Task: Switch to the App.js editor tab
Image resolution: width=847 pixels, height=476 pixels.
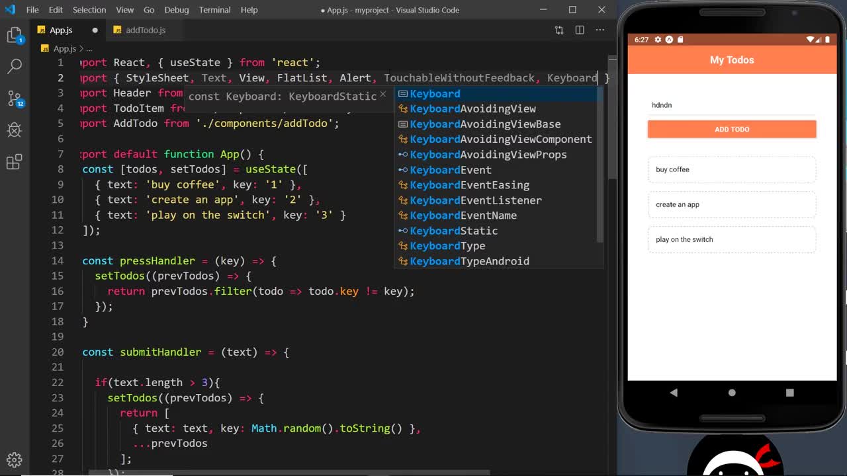Action: coord(68,30)
